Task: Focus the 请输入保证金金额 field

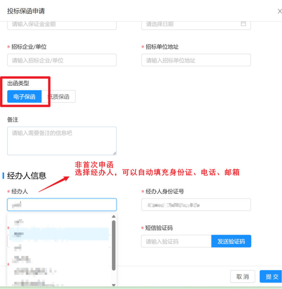Action: [62, 25]
